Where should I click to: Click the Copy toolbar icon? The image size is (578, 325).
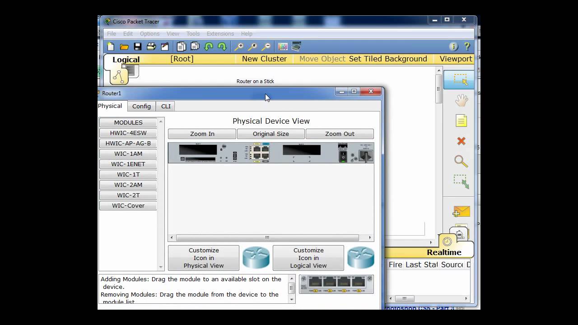(182, 46)
